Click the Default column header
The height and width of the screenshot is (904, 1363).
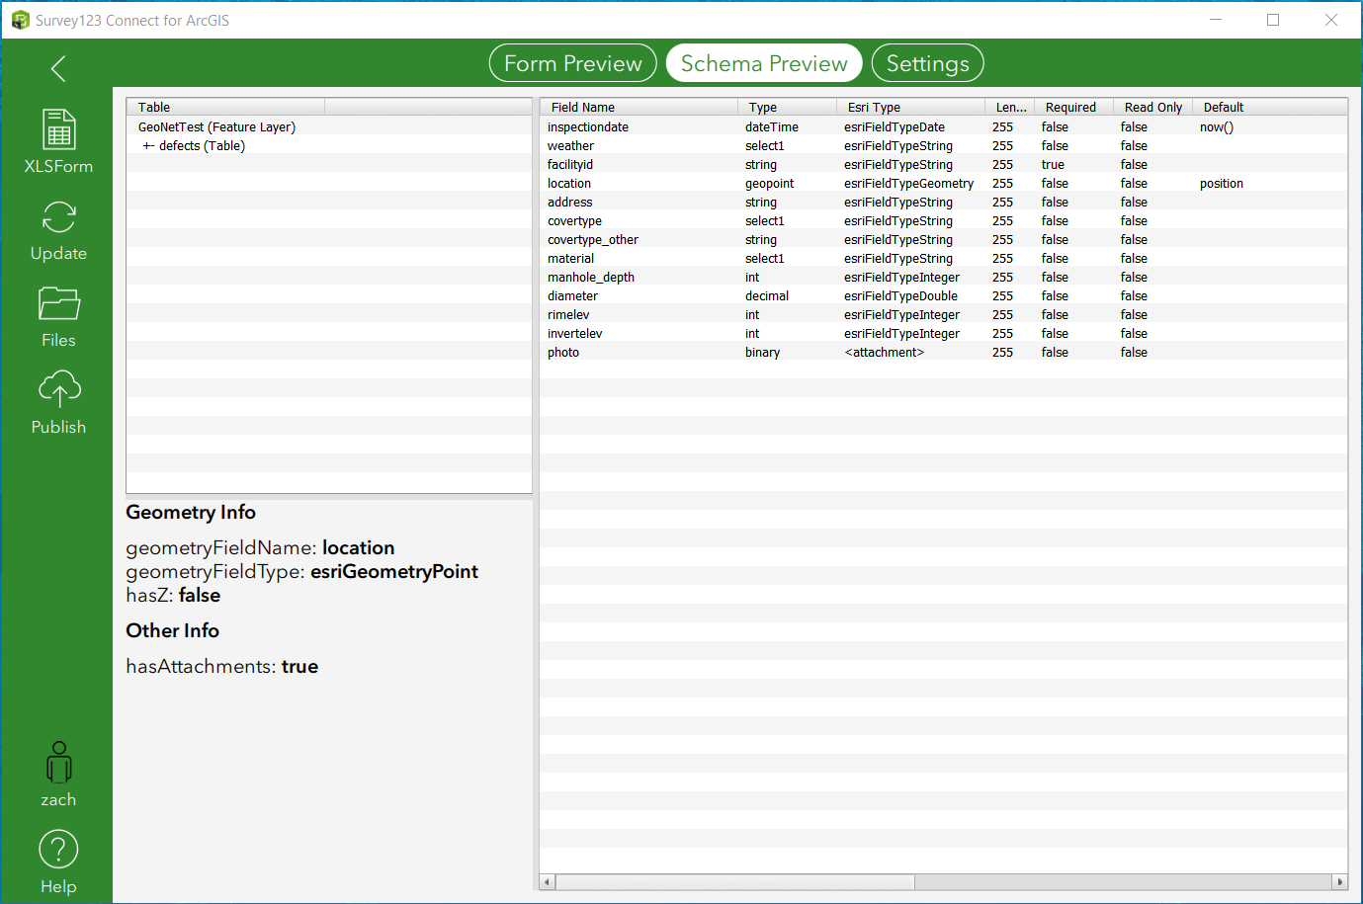1270,107
